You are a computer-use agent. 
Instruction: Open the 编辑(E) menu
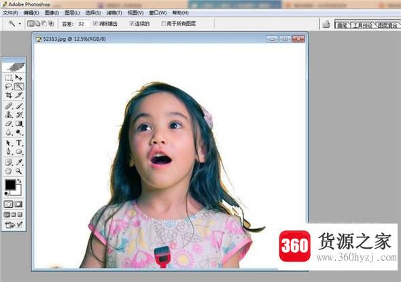pyautogui.click(x=31, y=13)
